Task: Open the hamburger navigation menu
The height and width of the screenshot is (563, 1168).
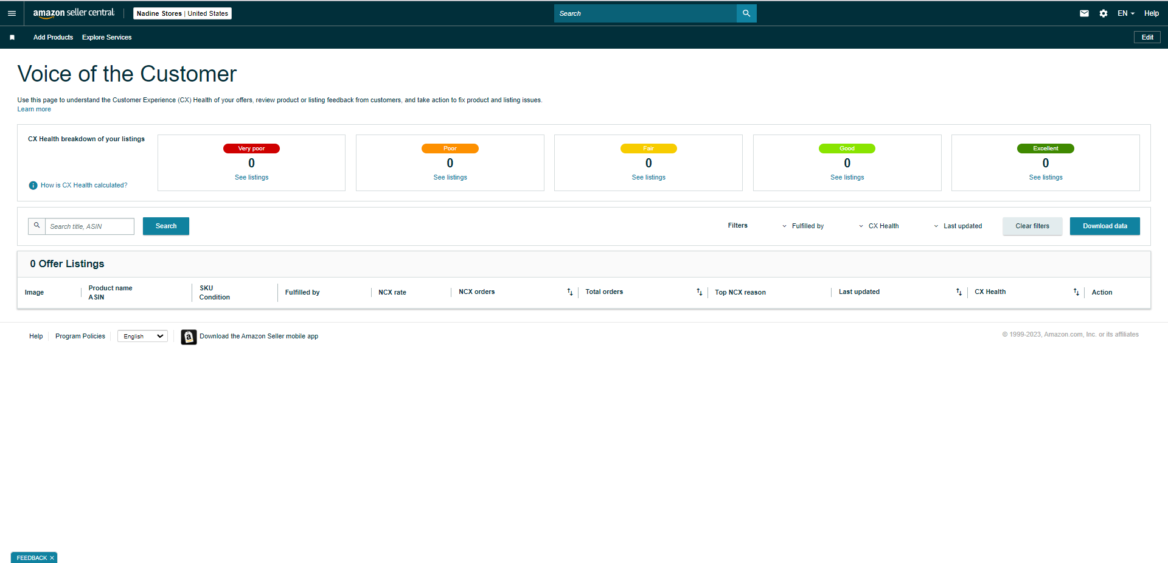Action: point(12,13)
